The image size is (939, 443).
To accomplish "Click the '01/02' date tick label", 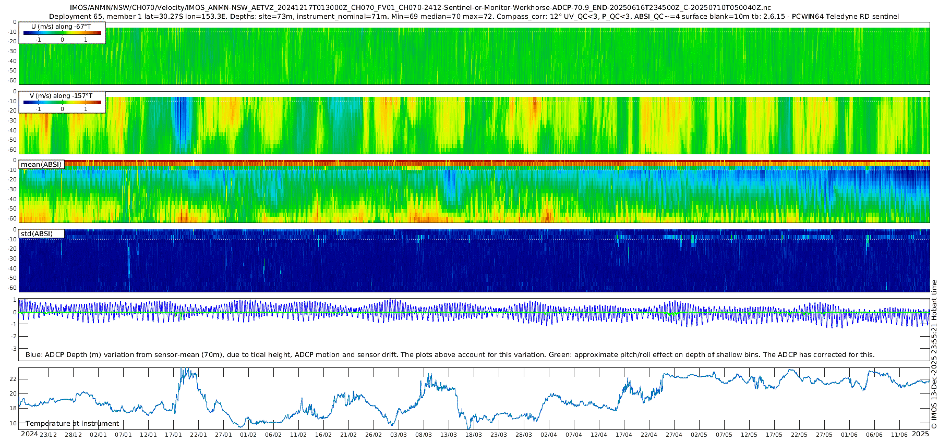I will (x=249, y=435).
